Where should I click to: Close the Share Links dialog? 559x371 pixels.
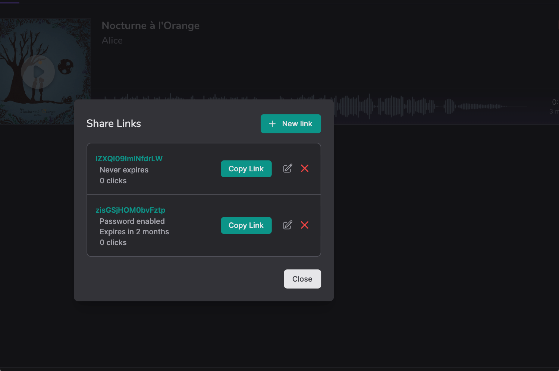click(x=302, y=279)
